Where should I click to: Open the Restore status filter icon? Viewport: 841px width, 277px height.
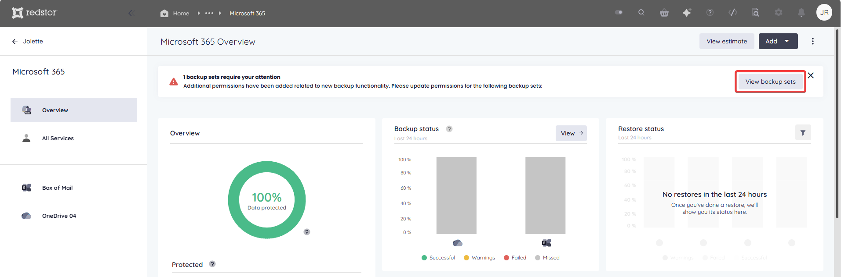pyautogui.click(x=803, y=132)
